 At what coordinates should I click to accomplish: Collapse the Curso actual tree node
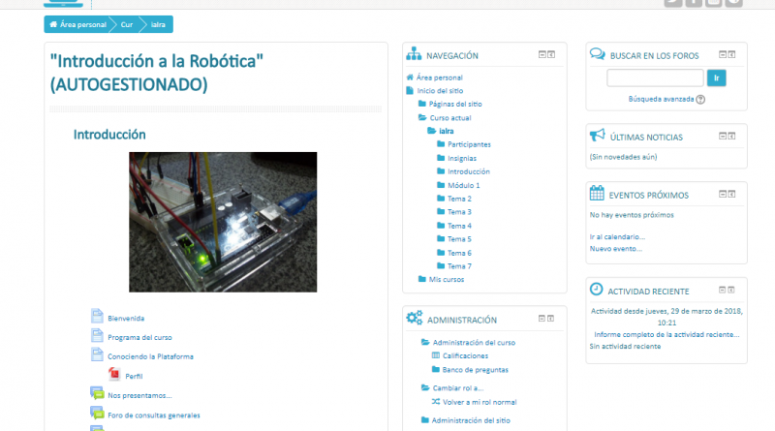tap(422, 117)
